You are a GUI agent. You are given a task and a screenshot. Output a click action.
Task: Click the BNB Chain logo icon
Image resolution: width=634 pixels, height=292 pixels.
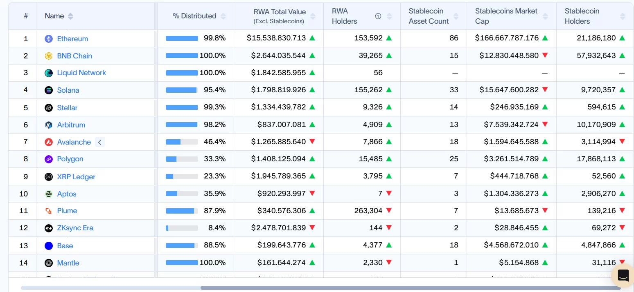click(x=49, y=56)
